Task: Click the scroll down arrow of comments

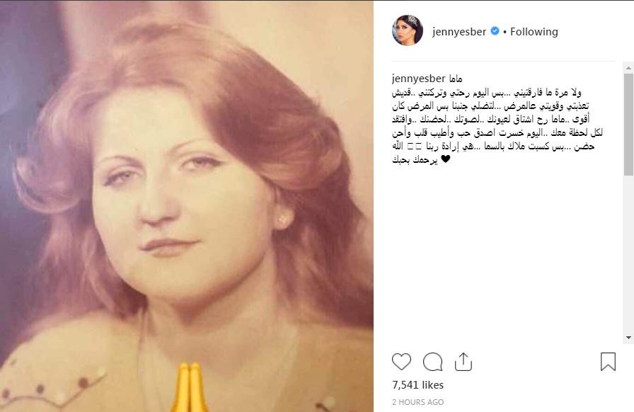Action: (628, 338)
